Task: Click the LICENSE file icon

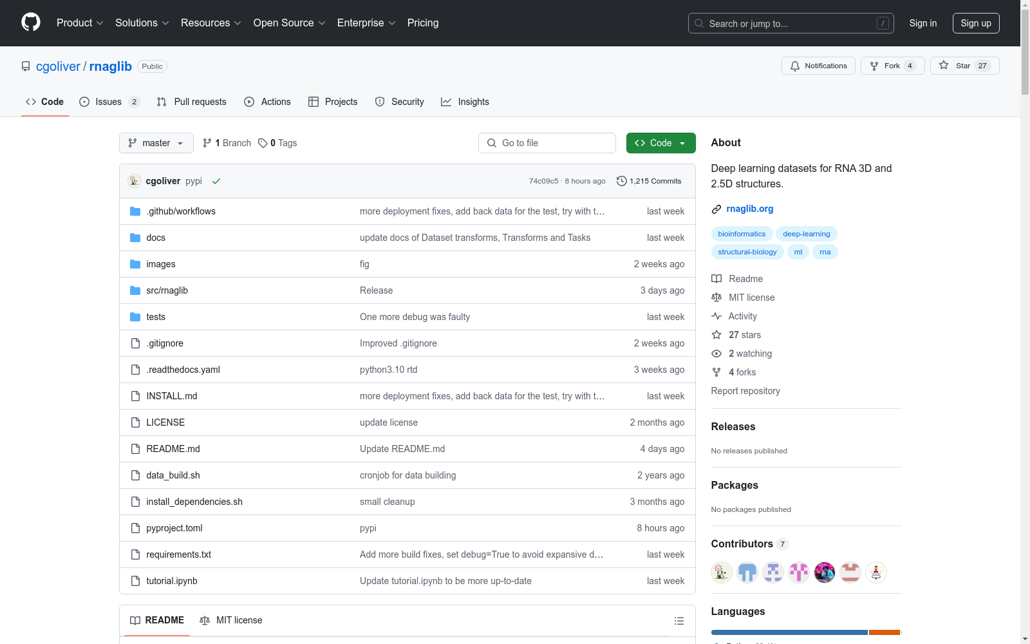Action: (135, 422)
